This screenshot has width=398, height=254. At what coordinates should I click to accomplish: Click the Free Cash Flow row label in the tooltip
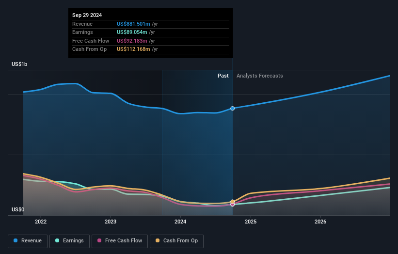tap(91, 41)
